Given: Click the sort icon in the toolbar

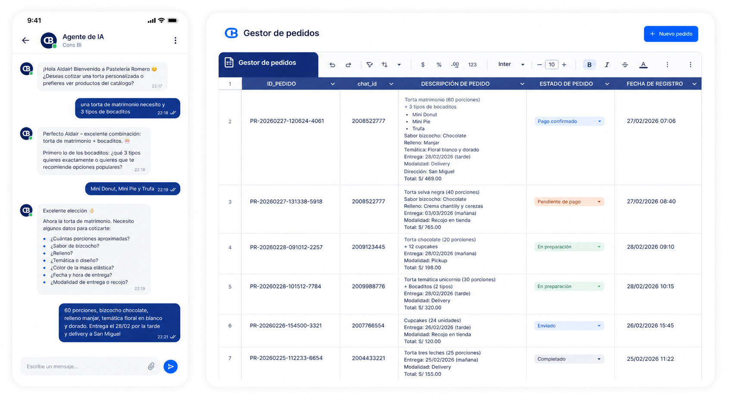Looking at the screenshot, I should pos(385,65).
